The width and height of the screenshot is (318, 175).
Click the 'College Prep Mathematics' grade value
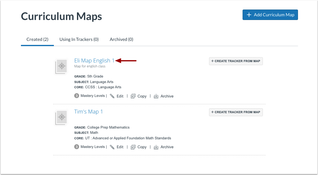pyautogui.click(x=108, y=127)
